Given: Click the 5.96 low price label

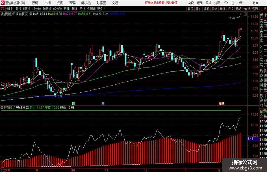Looking at the screenshot, I should [60, 96].
